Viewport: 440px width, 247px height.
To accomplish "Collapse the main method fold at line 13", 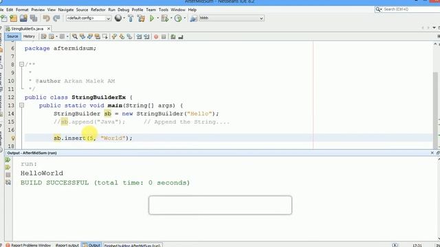I will [21, 105].
